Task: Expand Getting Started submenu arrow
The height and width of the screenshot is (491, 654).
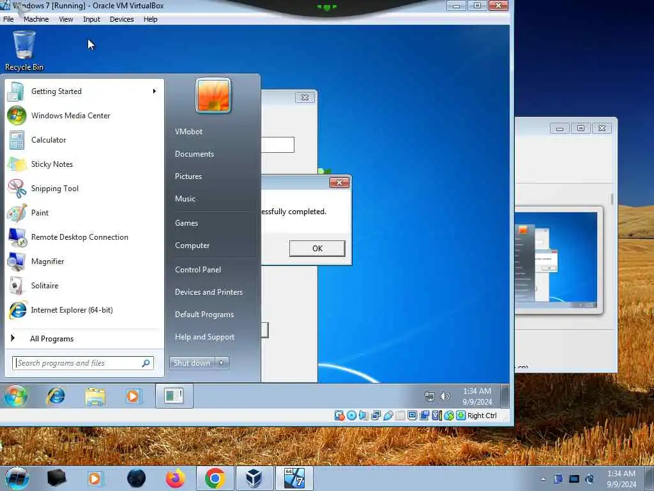Action: (x=155, y=91)
